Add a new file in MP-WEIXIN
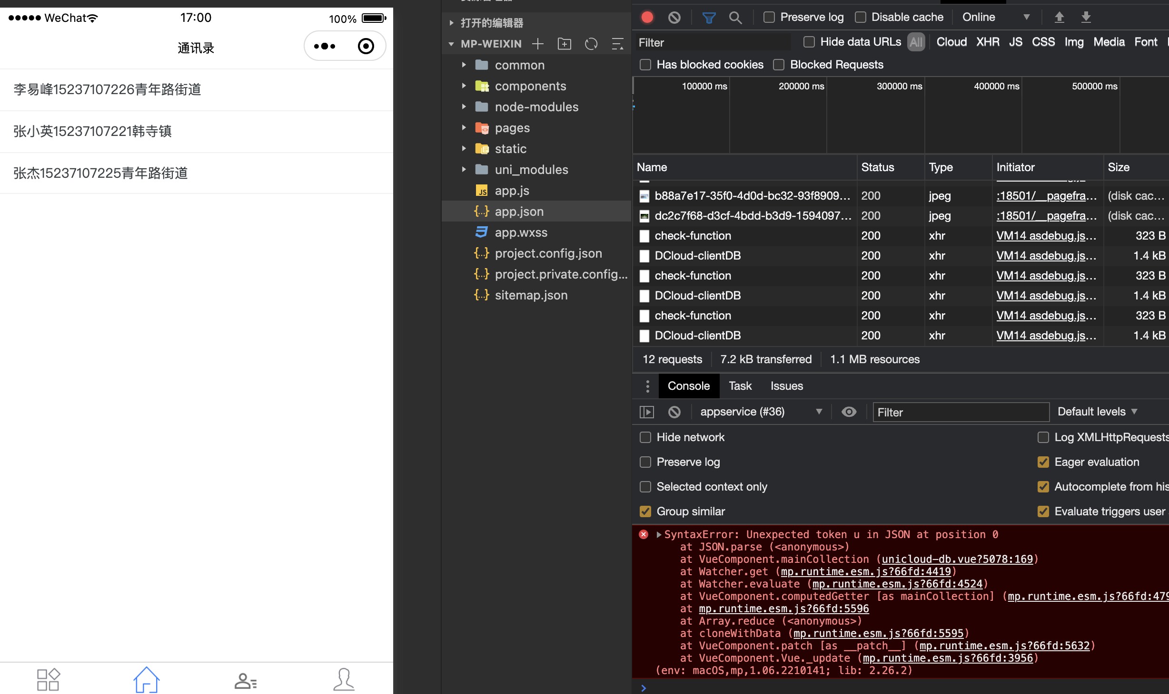The image size is (1169, 694). coord(538,44)
